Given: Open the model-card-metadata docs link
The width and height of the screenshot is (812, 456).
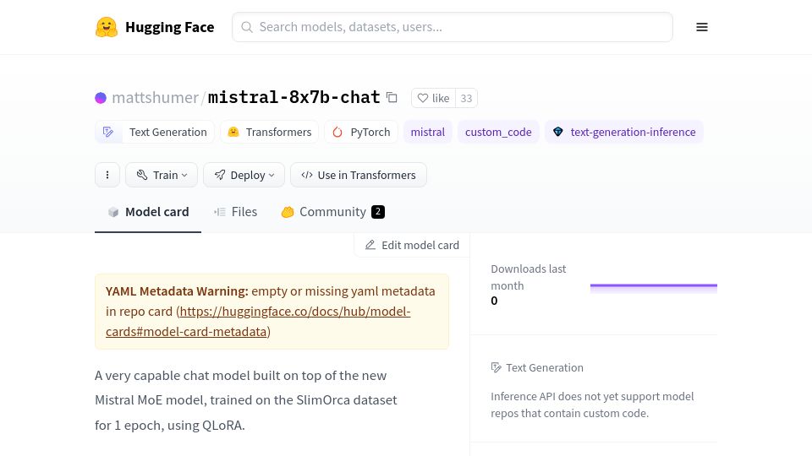Looking at the screenshot, I should coord(258,321).
